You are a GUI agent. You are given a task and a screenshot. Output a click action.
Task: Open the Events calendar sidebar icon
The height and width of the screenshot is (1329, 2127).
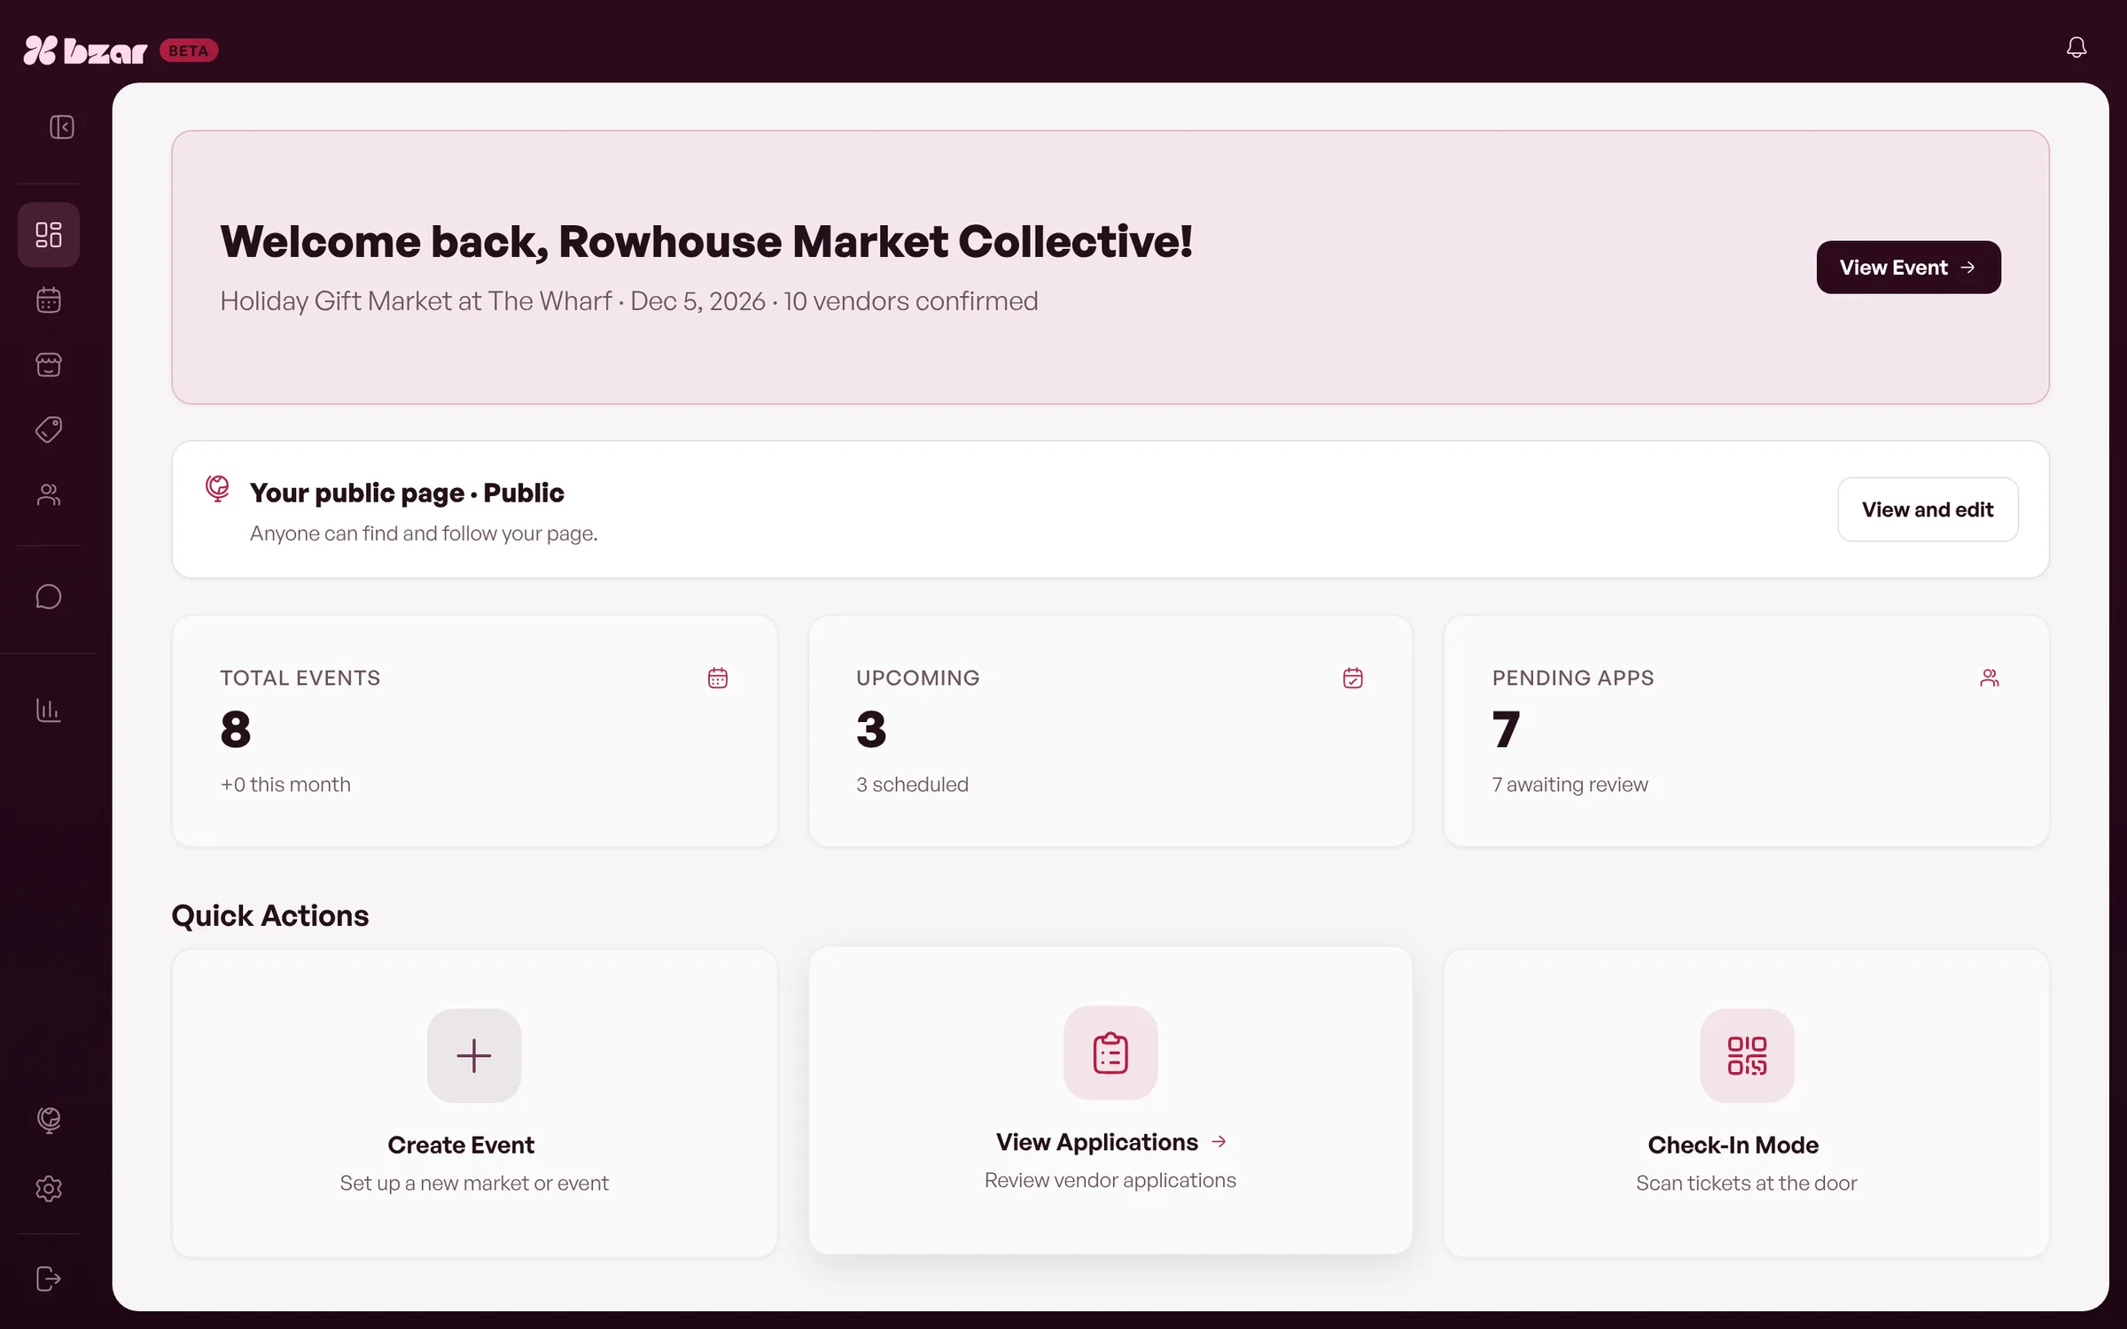[x=49, y=299]
